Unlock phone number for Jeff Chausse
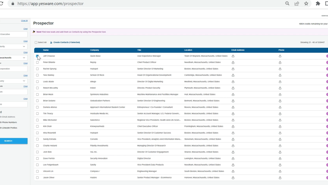 (x=280, y=56)
